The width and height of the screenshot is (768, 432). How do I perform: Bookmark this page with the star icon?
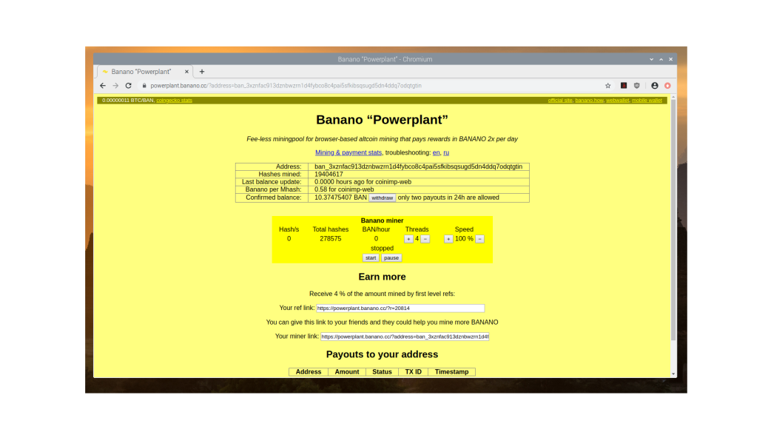(608, 86)
